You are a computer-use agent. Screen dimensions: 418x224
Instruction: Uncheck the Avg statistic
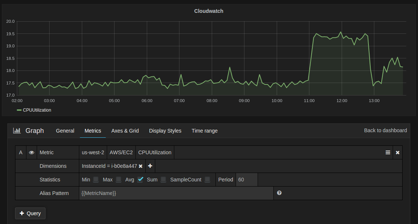coord(141,180)
